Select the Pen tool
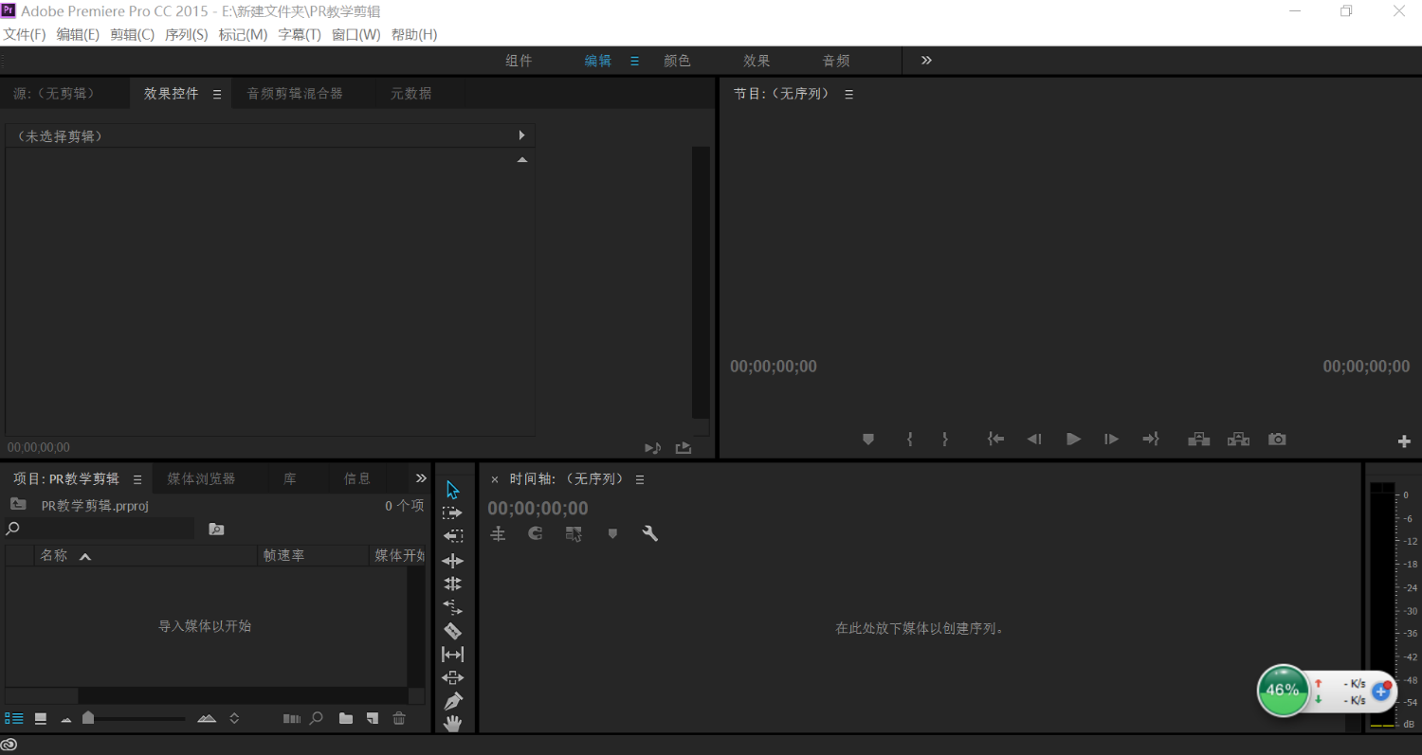Screen dimensions: 1422x755 click(452, 702)
